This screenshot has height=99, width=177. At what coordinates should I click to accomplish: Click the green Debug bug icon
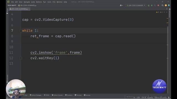pyautogui.click(x=152, y=5)
